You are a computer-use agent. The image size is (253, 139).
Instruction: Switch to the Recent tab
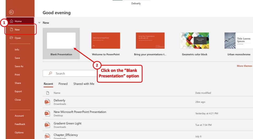(48, 84)
